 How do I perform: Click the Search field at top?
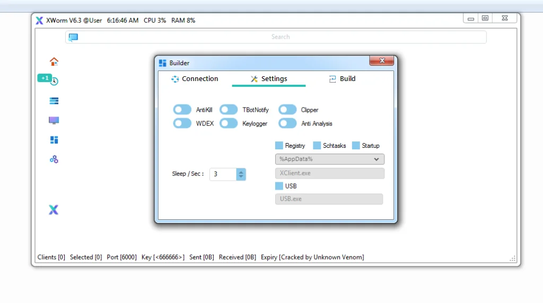pos(280,37)
